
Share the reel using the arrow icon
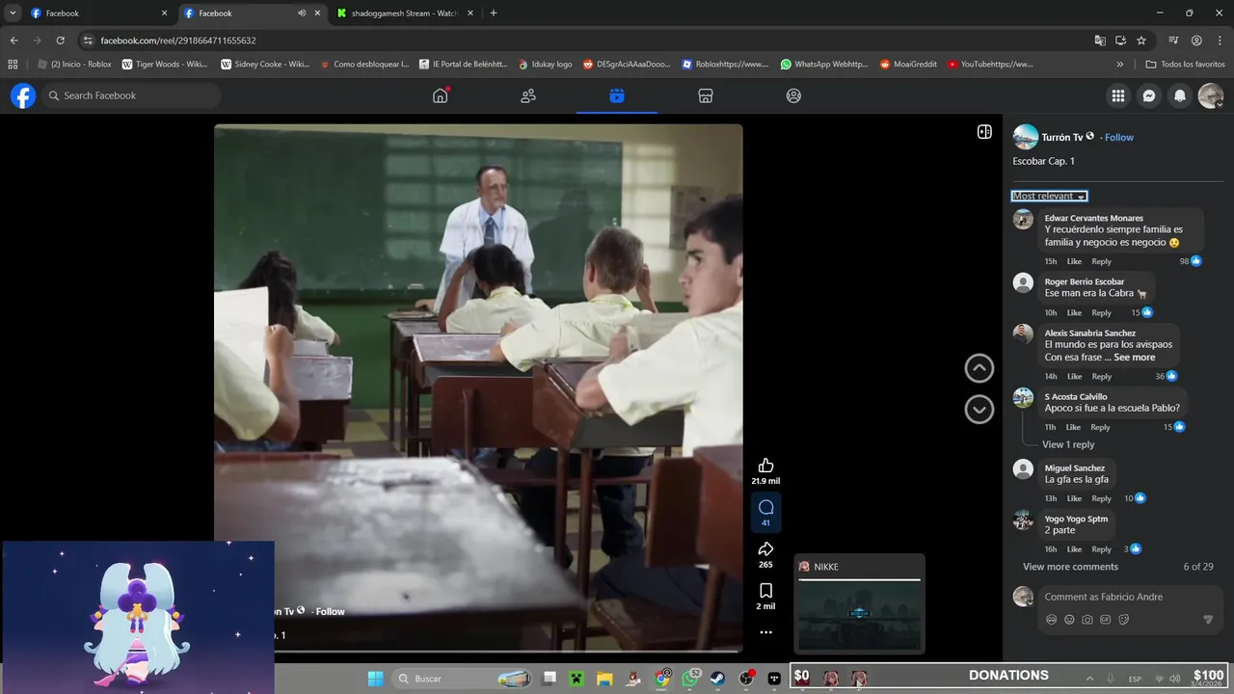[765, 549]
